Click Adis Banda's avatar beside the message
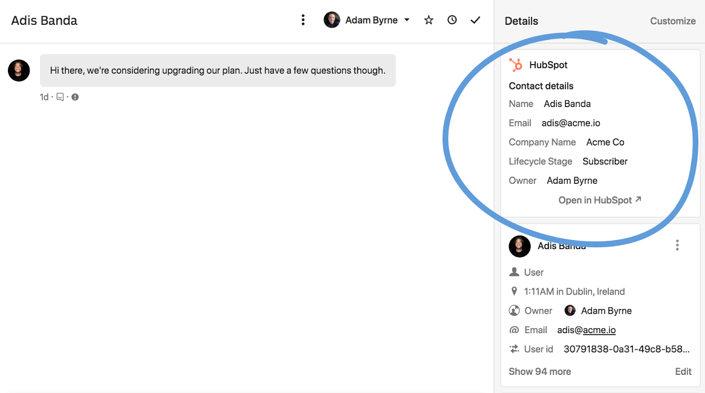Image resolution: width=705 pixels, height=393 pixels. (19, 71)
